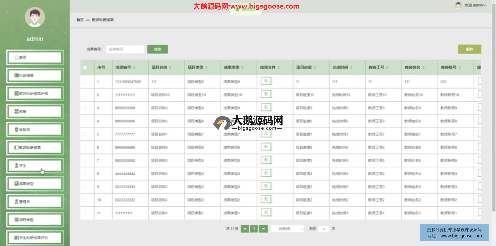Click the admin avatar in the sidebar

click(x=35, y=17)
